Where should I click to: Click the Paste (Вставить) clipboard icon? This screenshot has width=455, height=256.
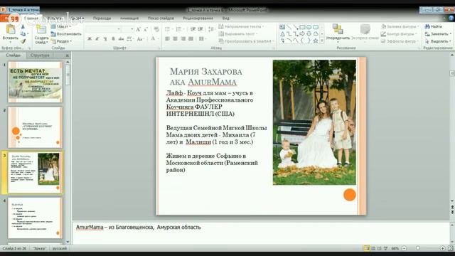[11, 29]
